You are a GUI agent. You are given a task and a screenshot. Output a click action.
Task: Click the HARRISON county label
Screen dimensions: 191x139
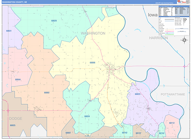[159, 38]
